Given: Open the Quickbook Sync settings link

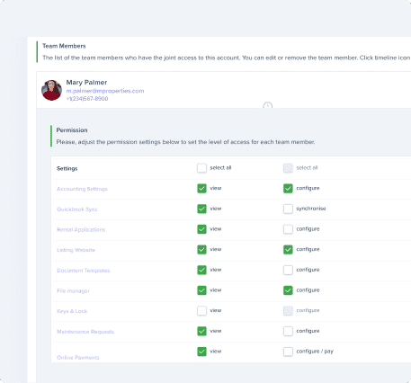Looking at the screenshot, I should (77, 209).
